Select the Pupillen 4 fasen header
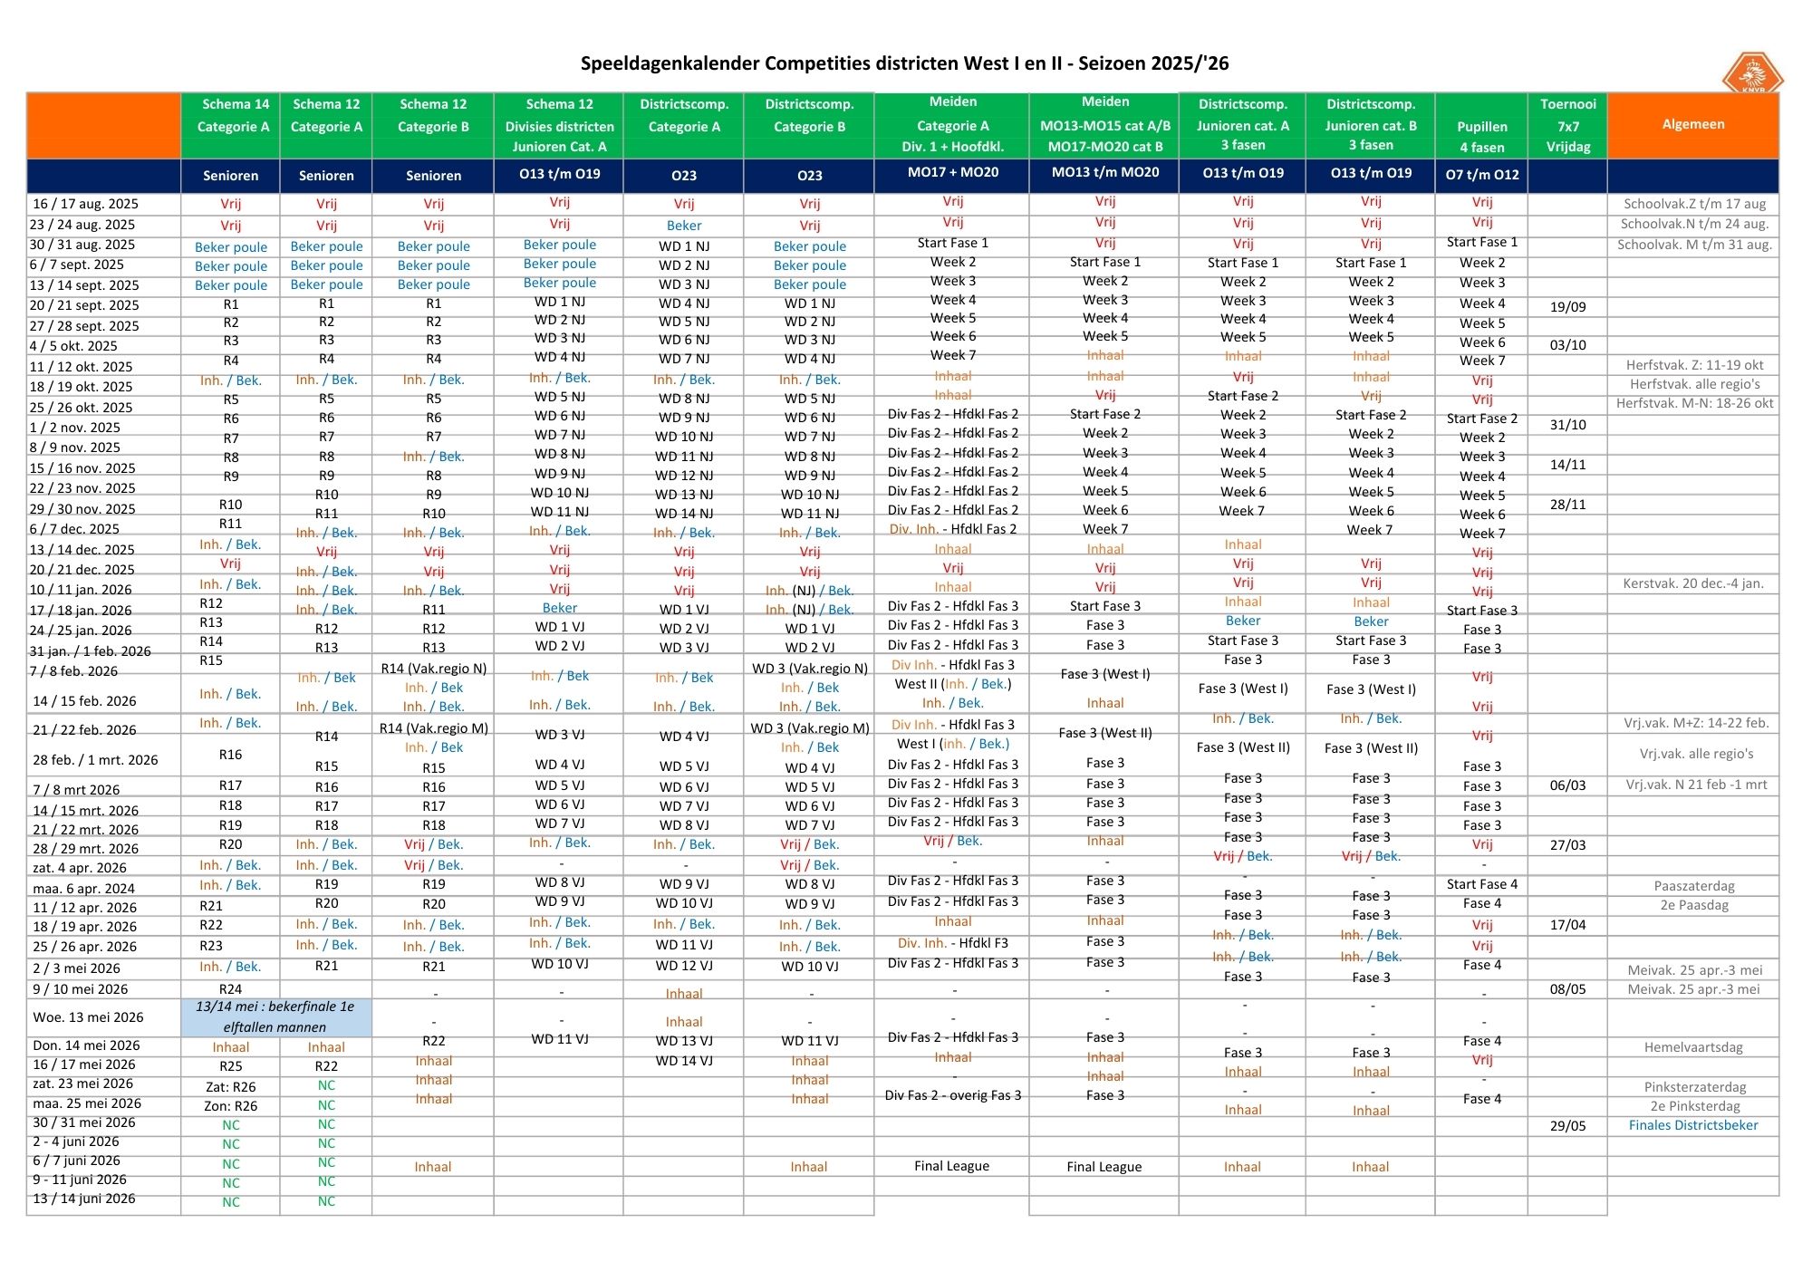Viewport: 1812px width, 1281px height. [x=1481, y=136]
